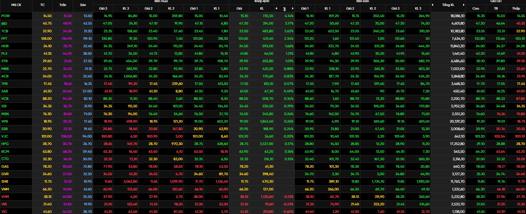Sort by the TC reference price header
This screenshot has height=214, width=526.
point(43,5)
